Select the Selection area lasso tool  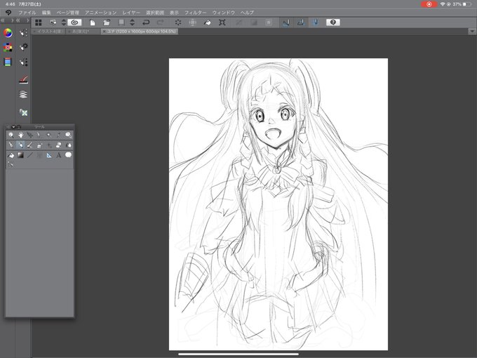68,135
